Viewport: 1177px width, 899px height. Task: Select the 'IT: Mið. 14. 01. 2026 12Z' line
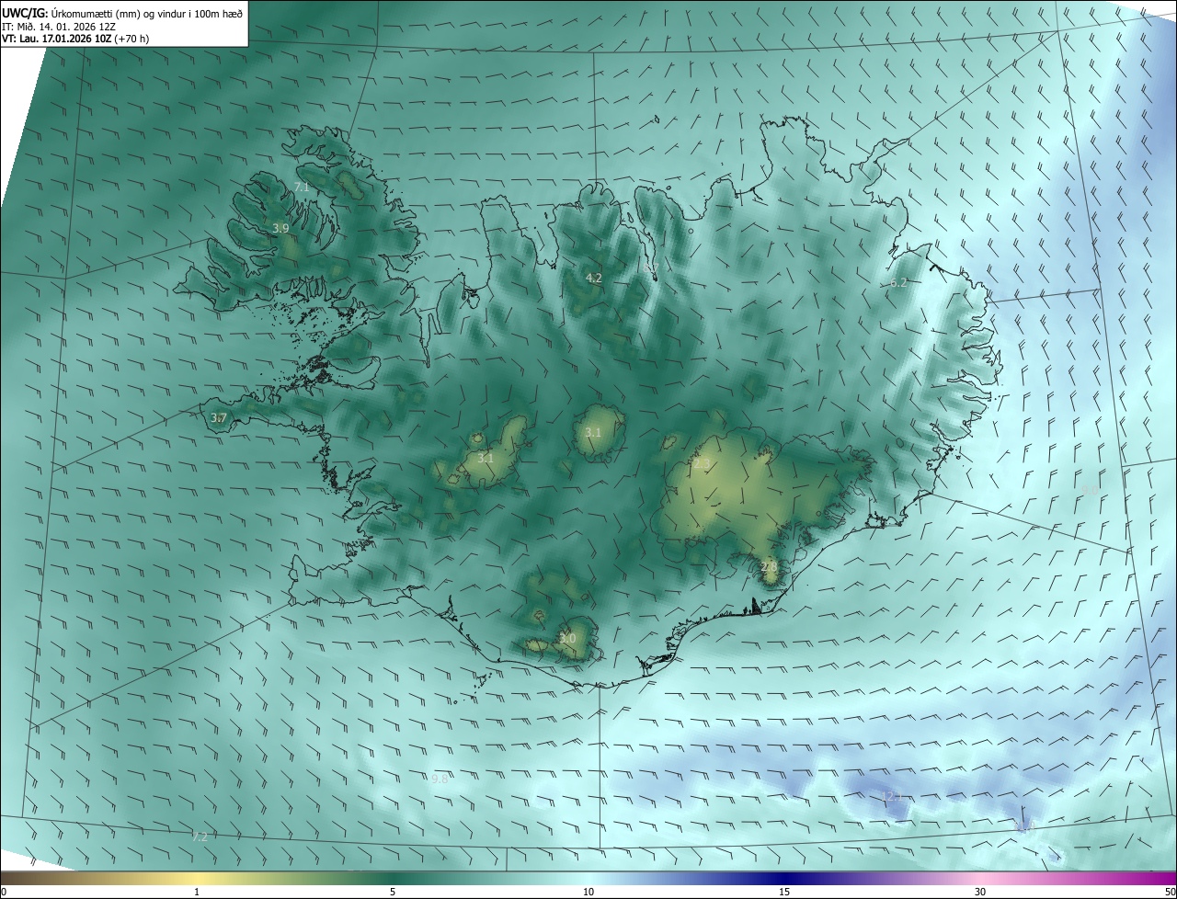click(59, 27)
